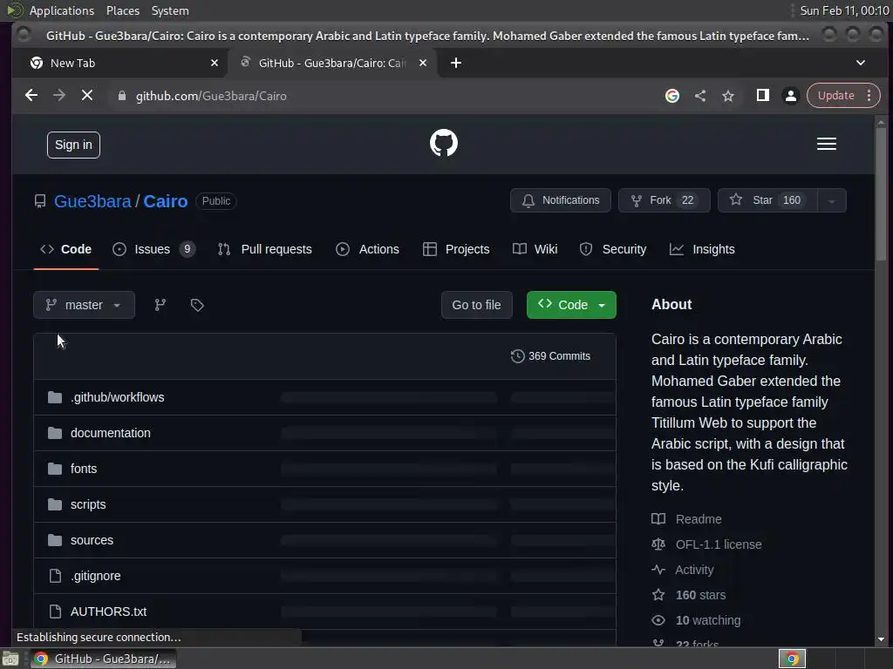View the 369 Commits history

point(551,356)
